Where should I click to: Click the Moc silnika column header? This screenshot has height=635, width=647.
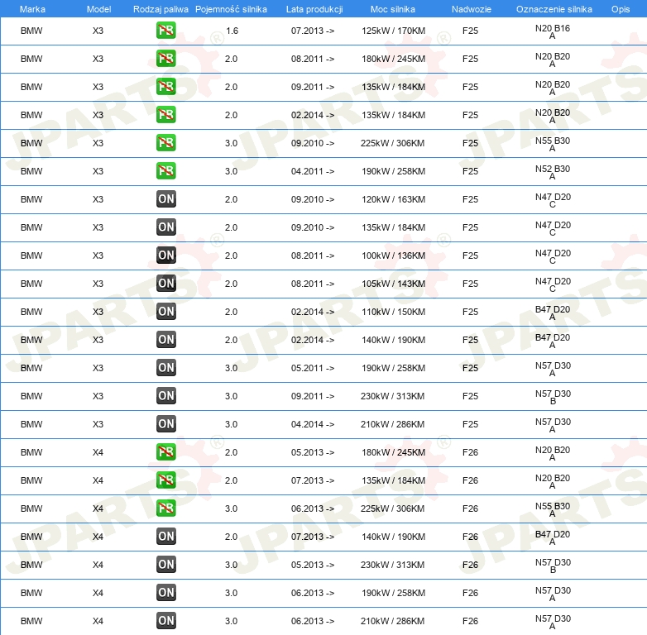[x=393, y=9]
